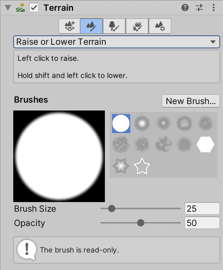Select the star outline brush
The width and height of the screenshot is (223, 270).
coord(142,166)
